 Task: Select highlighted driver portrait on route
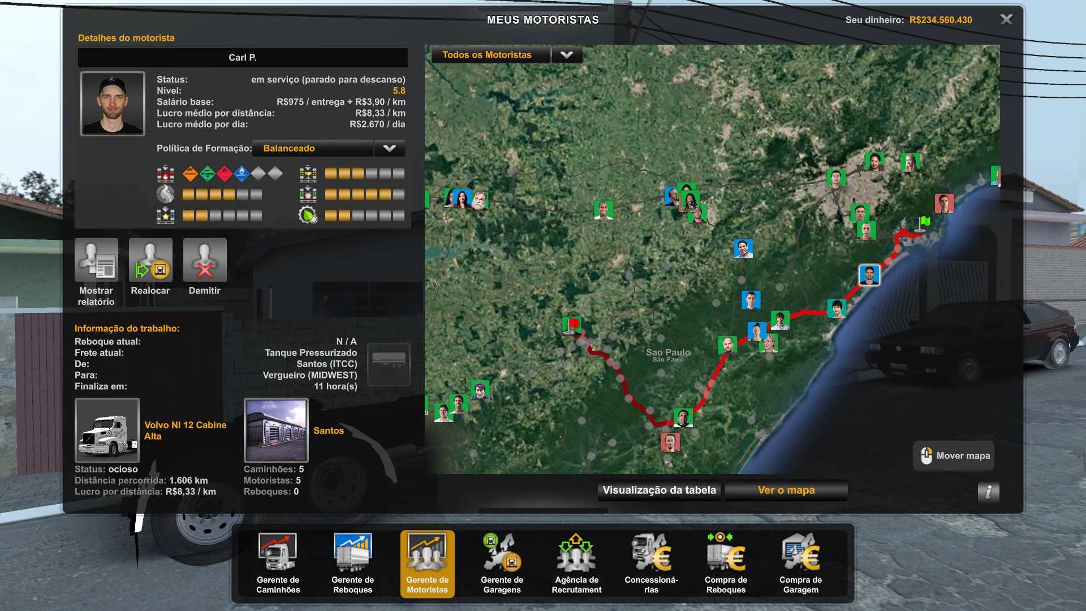coord(869,275)
